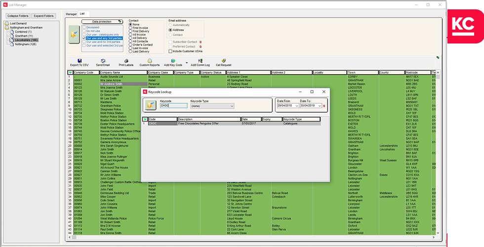Tick the Deceased checkbox
The image size is (484, 247).
(x=84, y=27)
